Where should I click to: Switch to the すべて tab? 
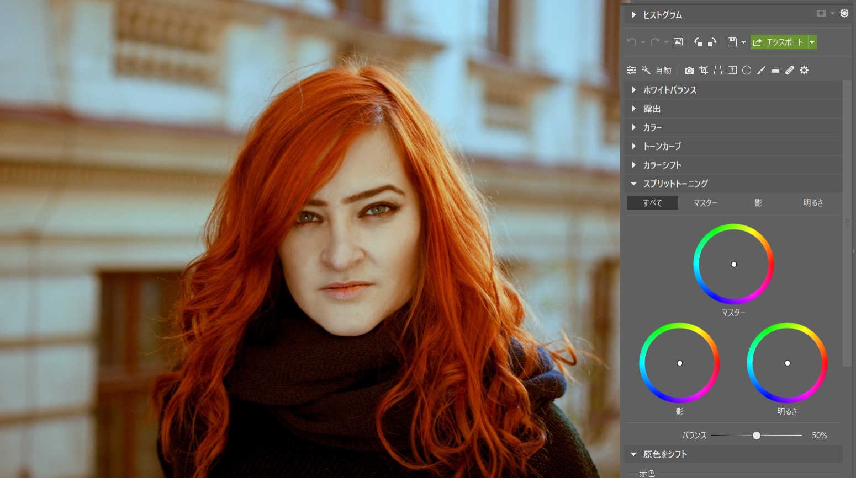[x=653, y=203]
